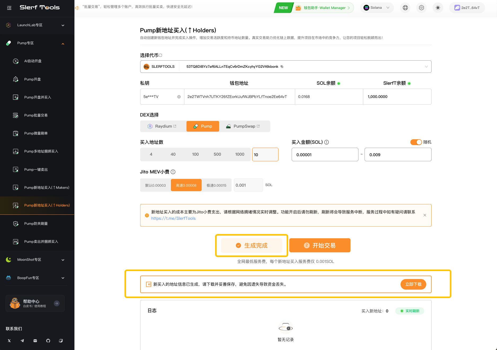Open the language globe icon
Screen dimensions: 497x350
point(405,8)
